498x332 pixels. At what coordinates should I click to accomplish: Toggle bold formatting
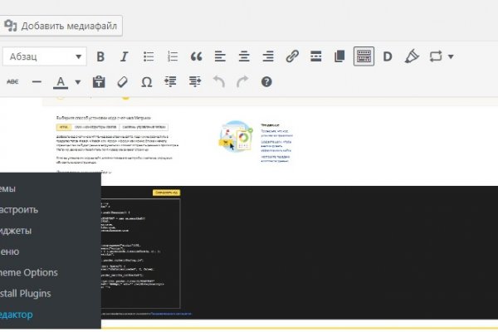click(x=100, y=56)
